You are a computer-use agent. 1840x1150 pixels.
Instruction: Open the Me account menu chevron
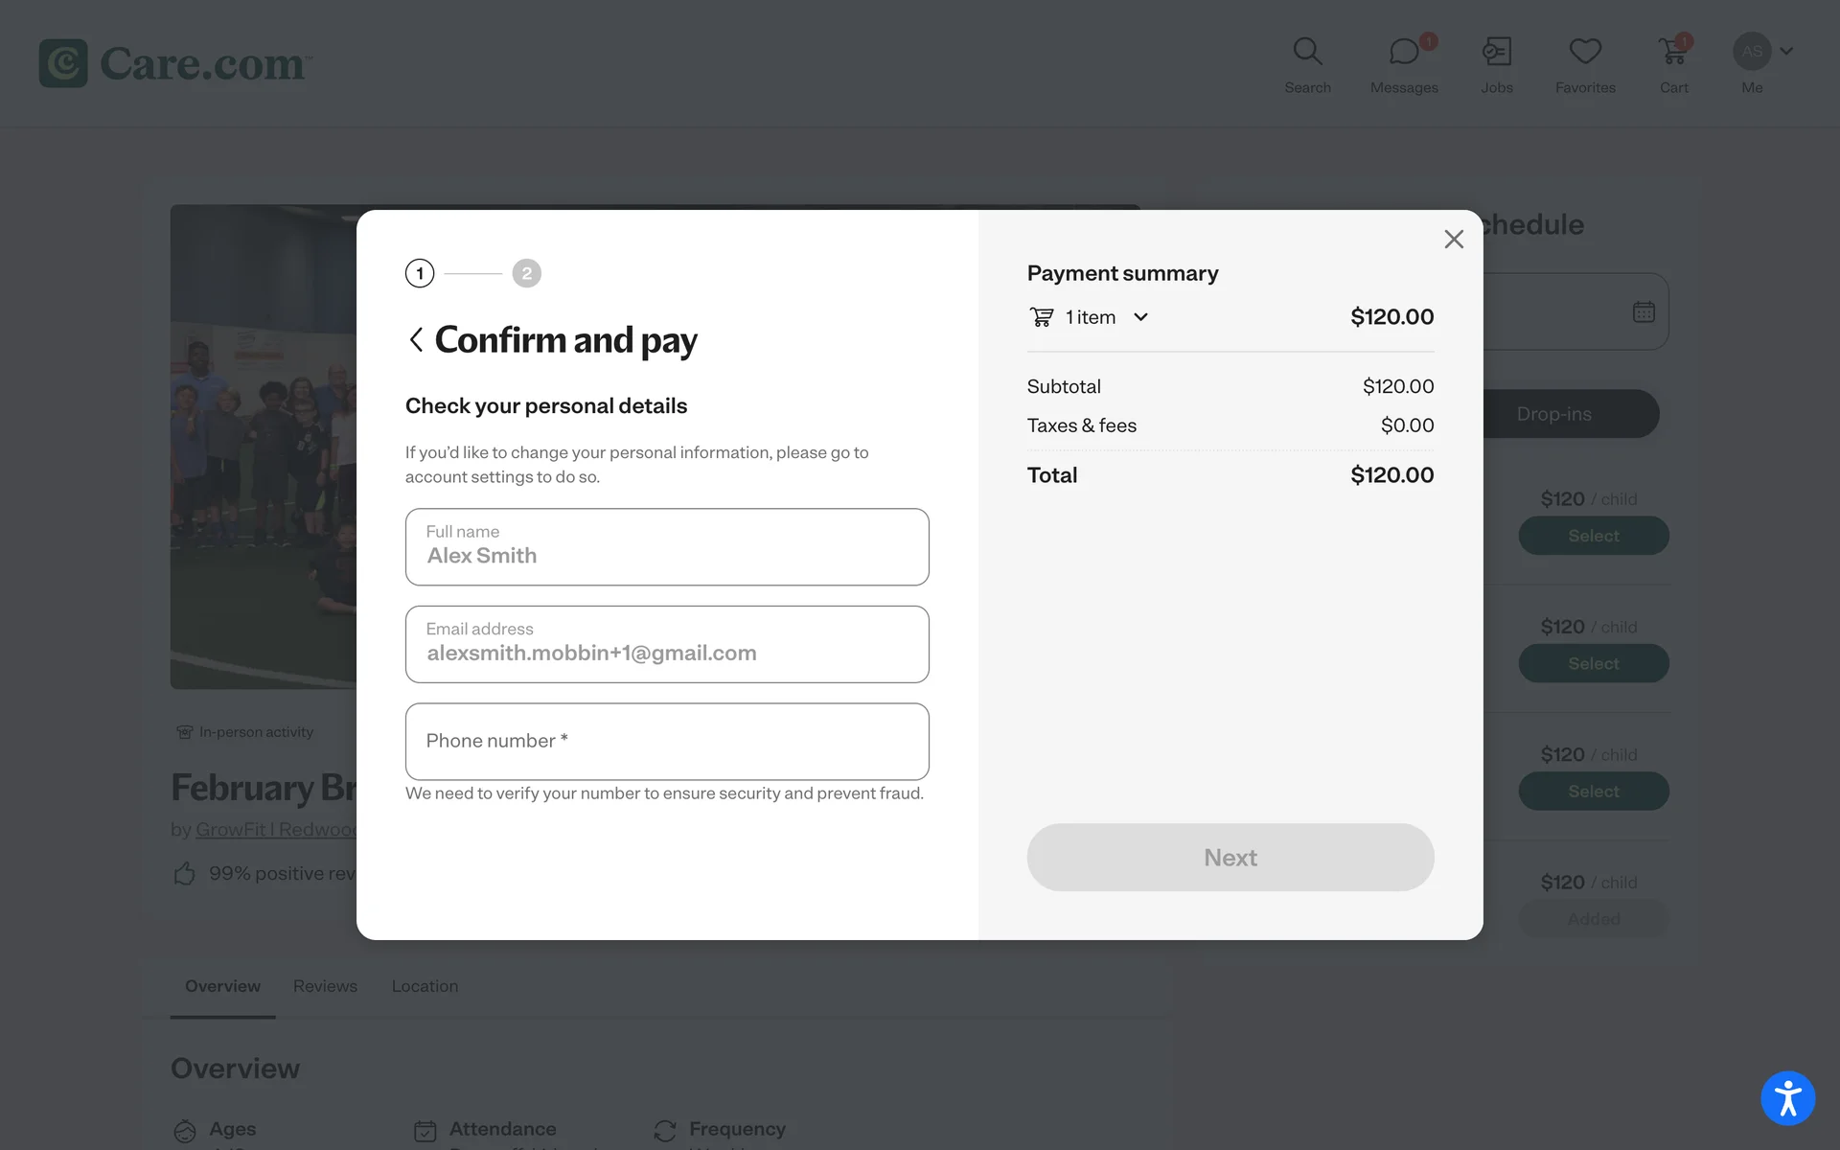point(1786,52)
